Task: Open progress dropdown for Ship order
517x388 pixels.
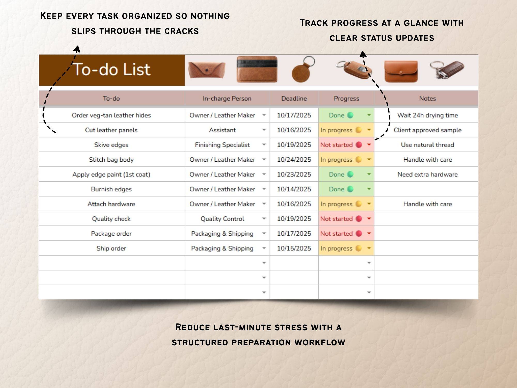Action: tap(369, 248)
